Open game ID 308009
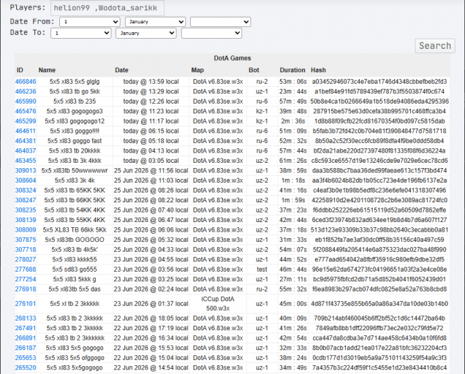 point(26,230)
